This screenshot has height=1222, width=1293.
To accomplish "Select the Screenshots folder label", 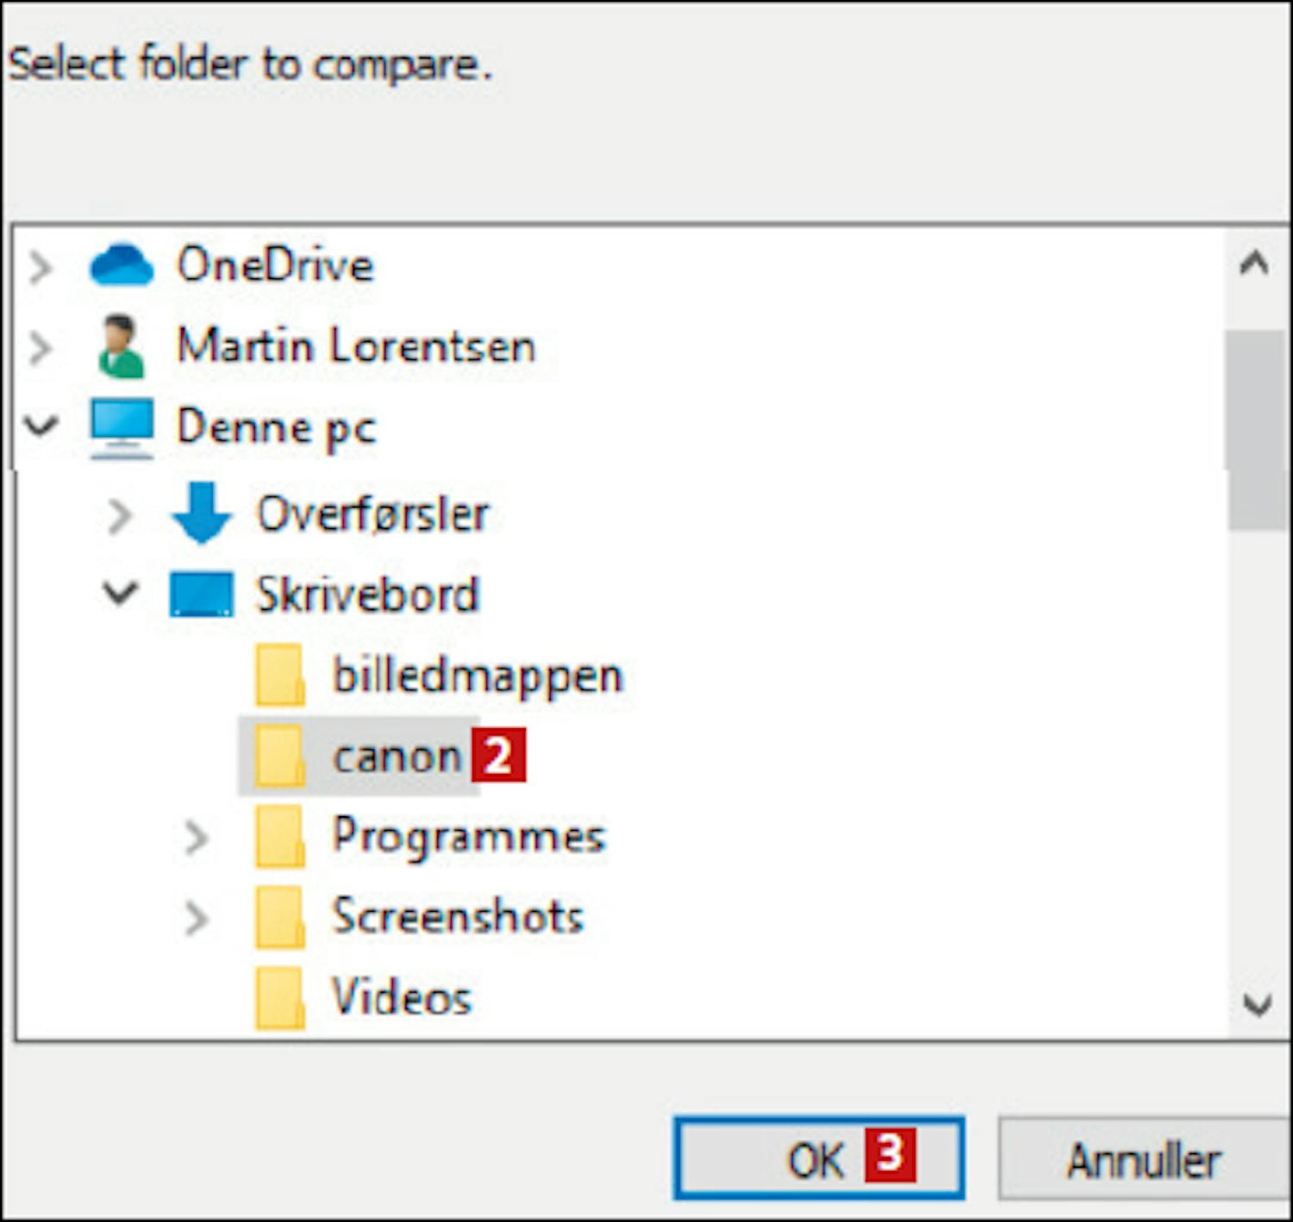I will (x=458, y=916).
